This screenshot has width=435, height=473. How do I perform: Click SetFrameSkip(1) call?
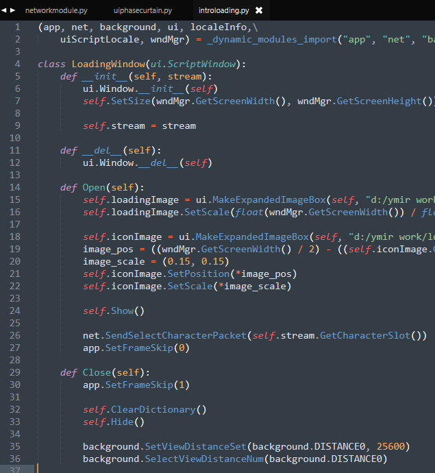147,385
